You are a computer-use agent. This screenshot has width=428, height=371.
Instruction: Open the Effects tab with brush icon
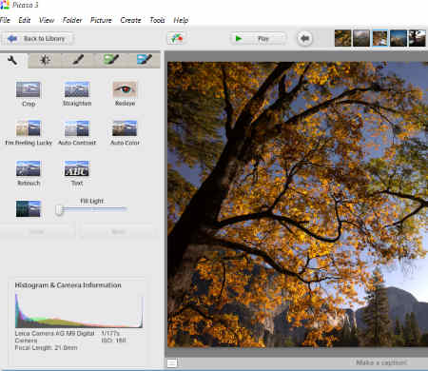click(78, 60)
